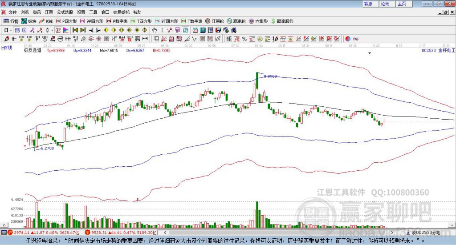Open the 浏览 menu
The width and height of the screenshot is (456, 245).
click(x=25, y=12)
